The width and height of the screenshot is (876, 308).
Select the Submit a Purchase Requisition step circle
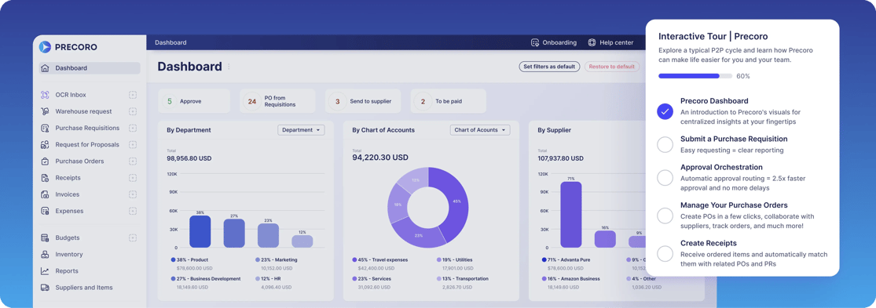click(665, 145)
